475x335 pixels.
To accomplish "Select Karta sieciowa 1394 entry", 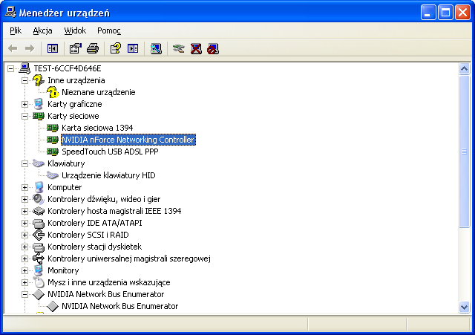I will click(97, 128).
